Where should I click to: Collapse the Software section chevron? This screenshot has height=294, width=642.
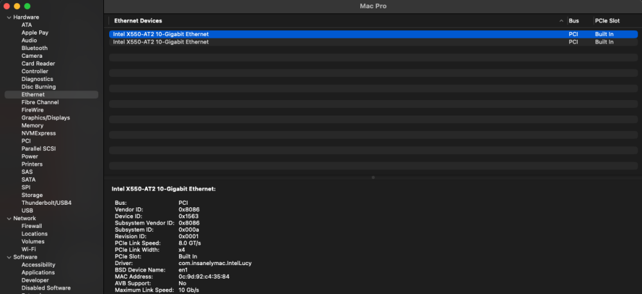click(x=9, y=257)
